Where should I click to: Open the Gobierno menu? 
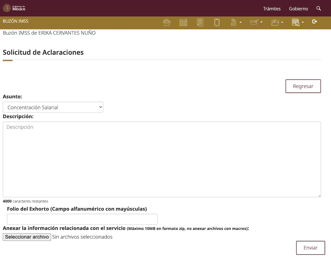[298, 9]
